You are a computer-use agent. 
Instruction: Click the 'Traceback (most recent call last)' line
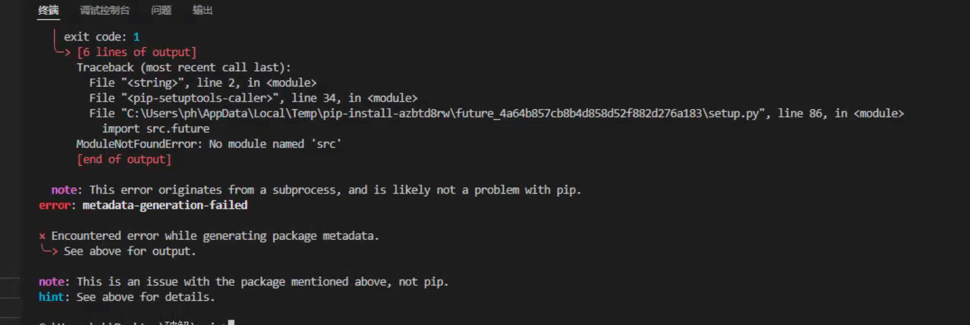point(183,68)
